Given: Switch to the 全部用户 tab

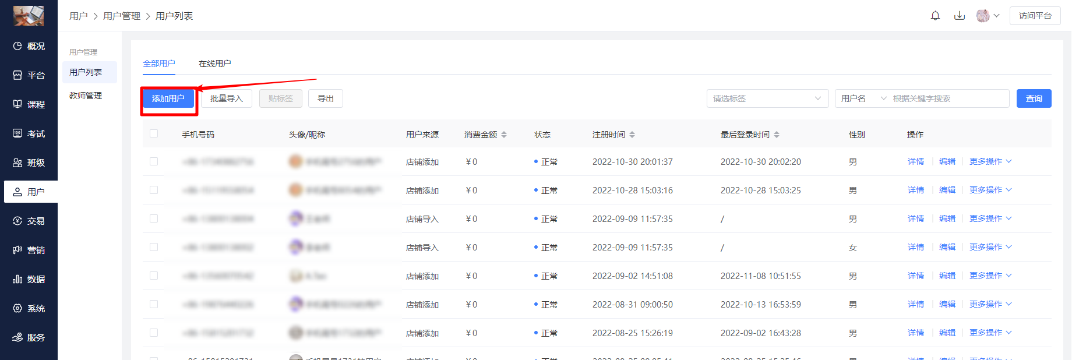Looking at the screenshot, I should (159, 63).
